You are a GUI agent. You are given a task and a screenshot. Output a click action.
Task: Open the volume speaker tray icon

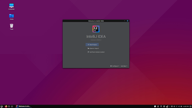pos(179,106)
